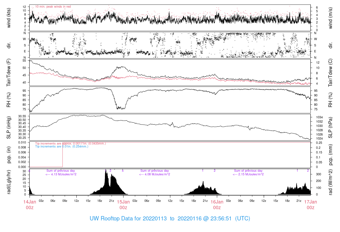
Task: Select the 'wind (kts)' axis label
Action: point(9,18)
